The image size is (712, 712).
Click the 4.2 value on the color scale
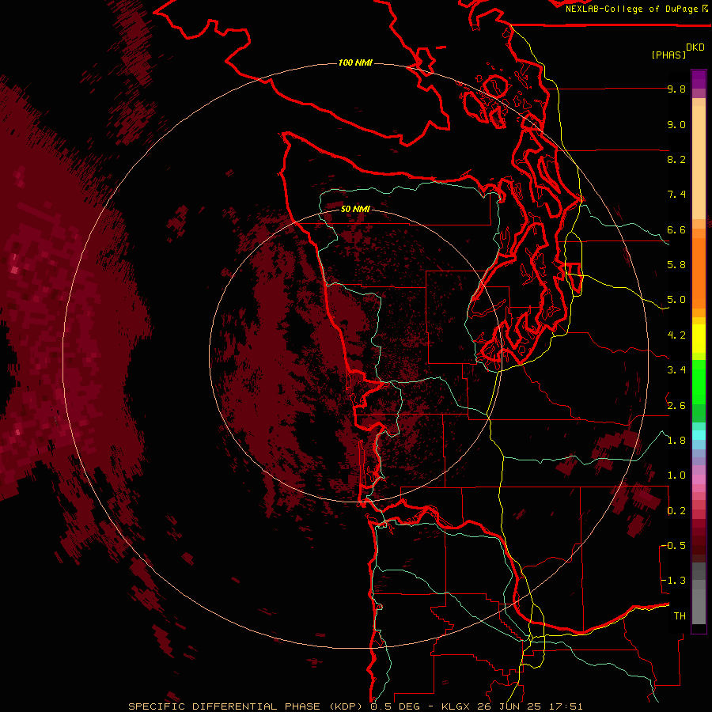(x=676, y=335)
